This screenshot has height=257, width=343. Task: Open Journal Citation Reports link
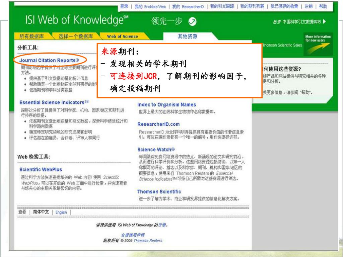coord(49,60)
